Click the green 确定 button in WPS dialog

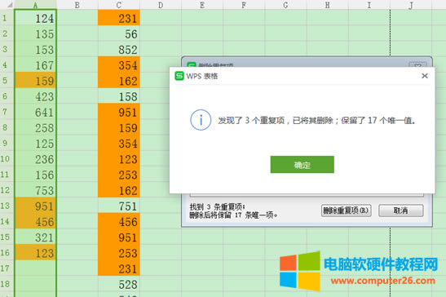pos(302,164)
